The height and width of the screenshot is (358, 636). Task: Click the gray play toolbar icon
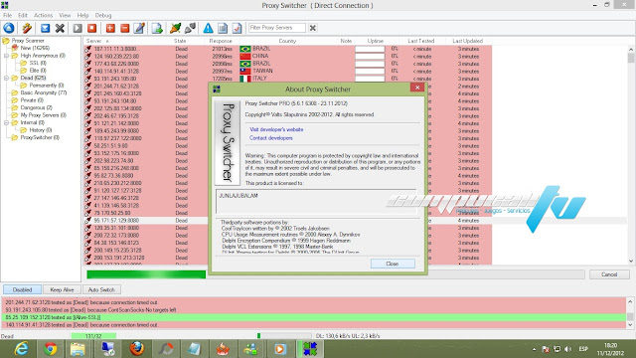78,28
